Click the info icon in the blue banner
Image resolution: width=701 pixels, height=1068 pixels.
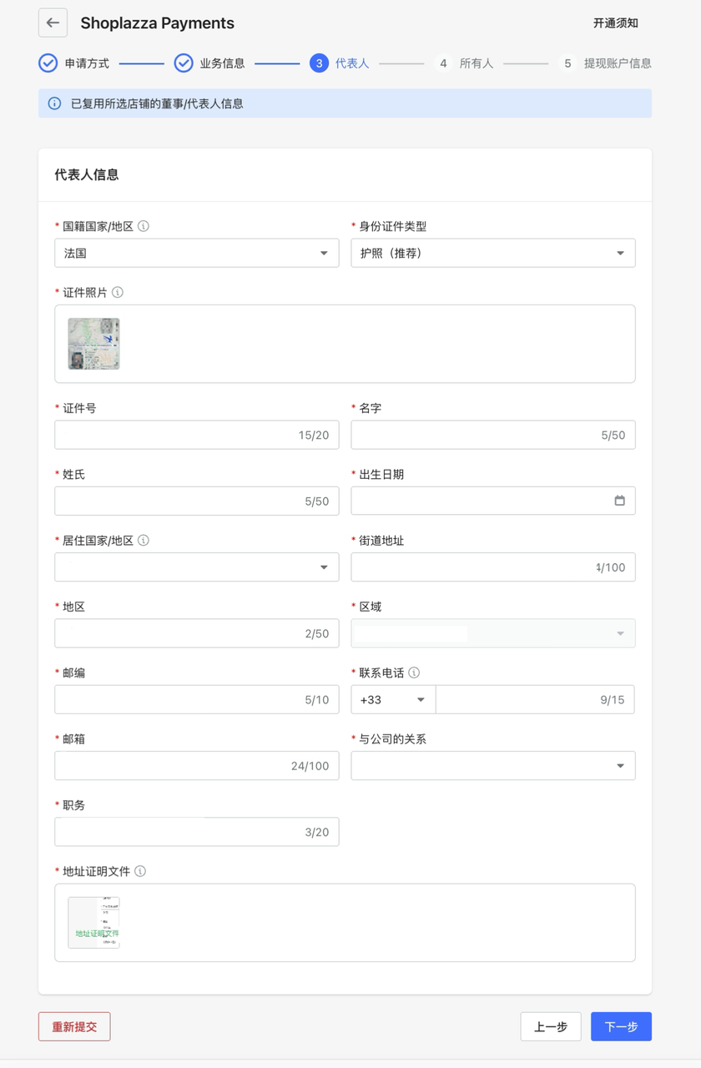[54, 103]
